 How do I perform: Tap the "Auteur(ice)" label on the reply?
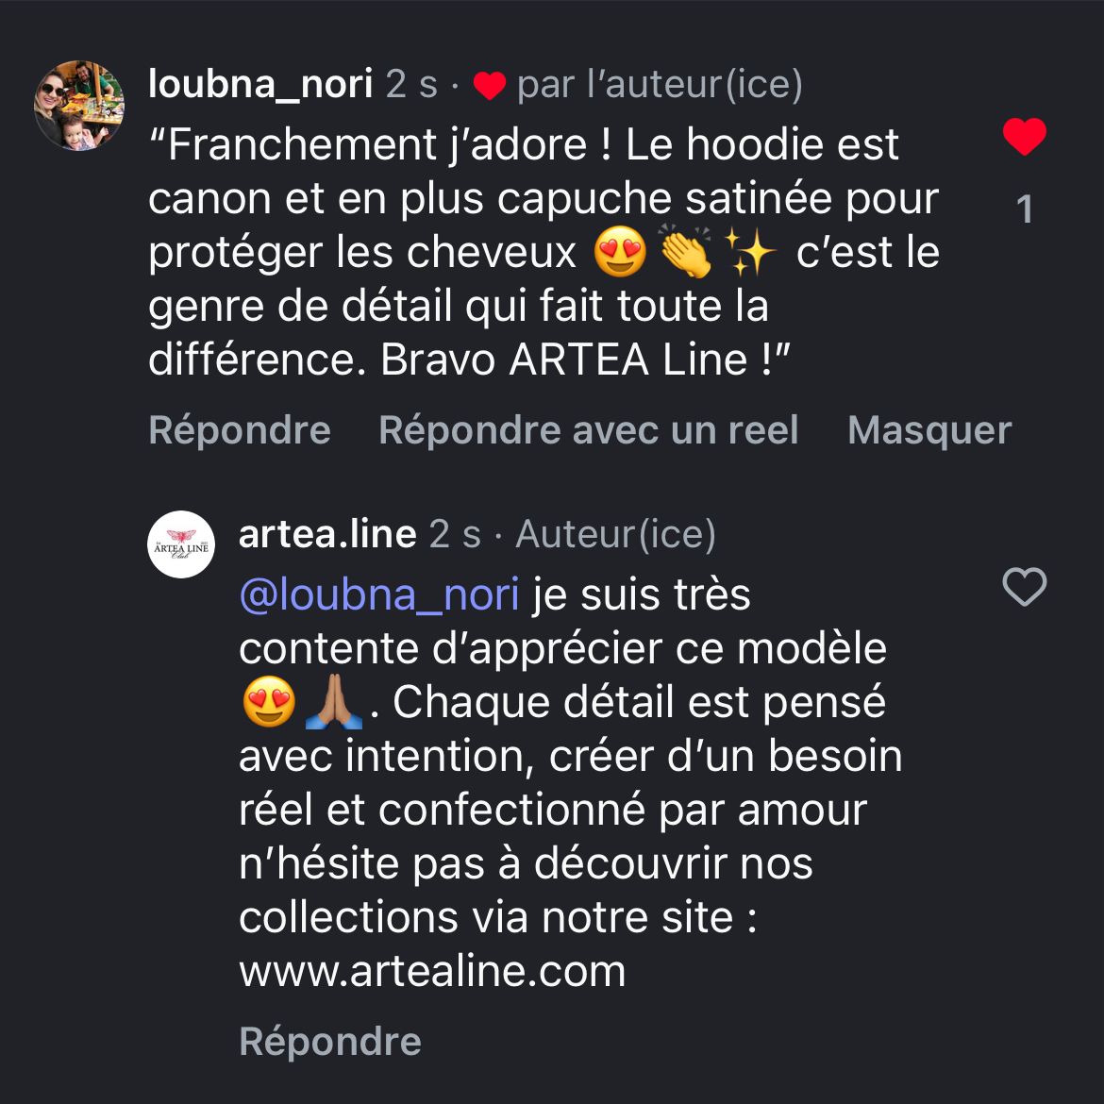[615, 535]
